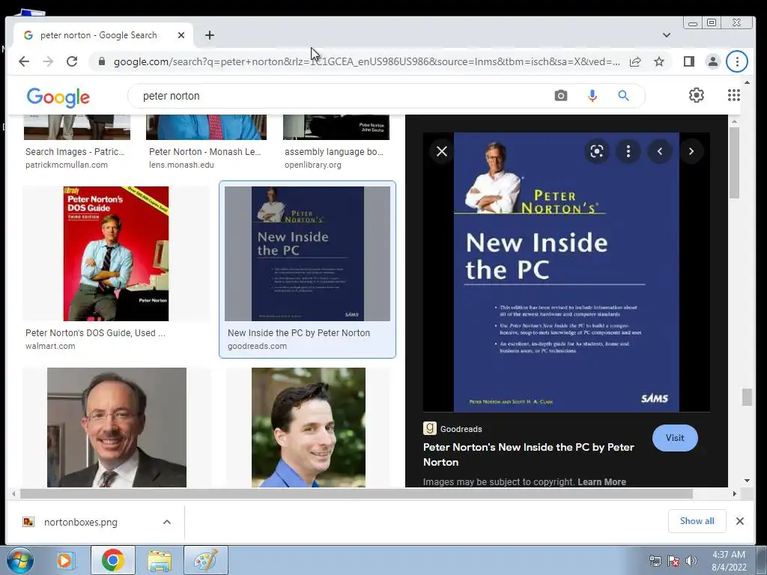Open the nortonboxes.png download
Screen dimensions: 767x575
point(81,522)
